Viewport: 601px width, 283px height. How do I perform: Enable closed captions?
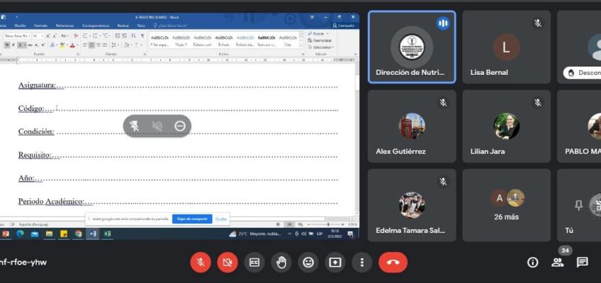(x=254, y=262)
